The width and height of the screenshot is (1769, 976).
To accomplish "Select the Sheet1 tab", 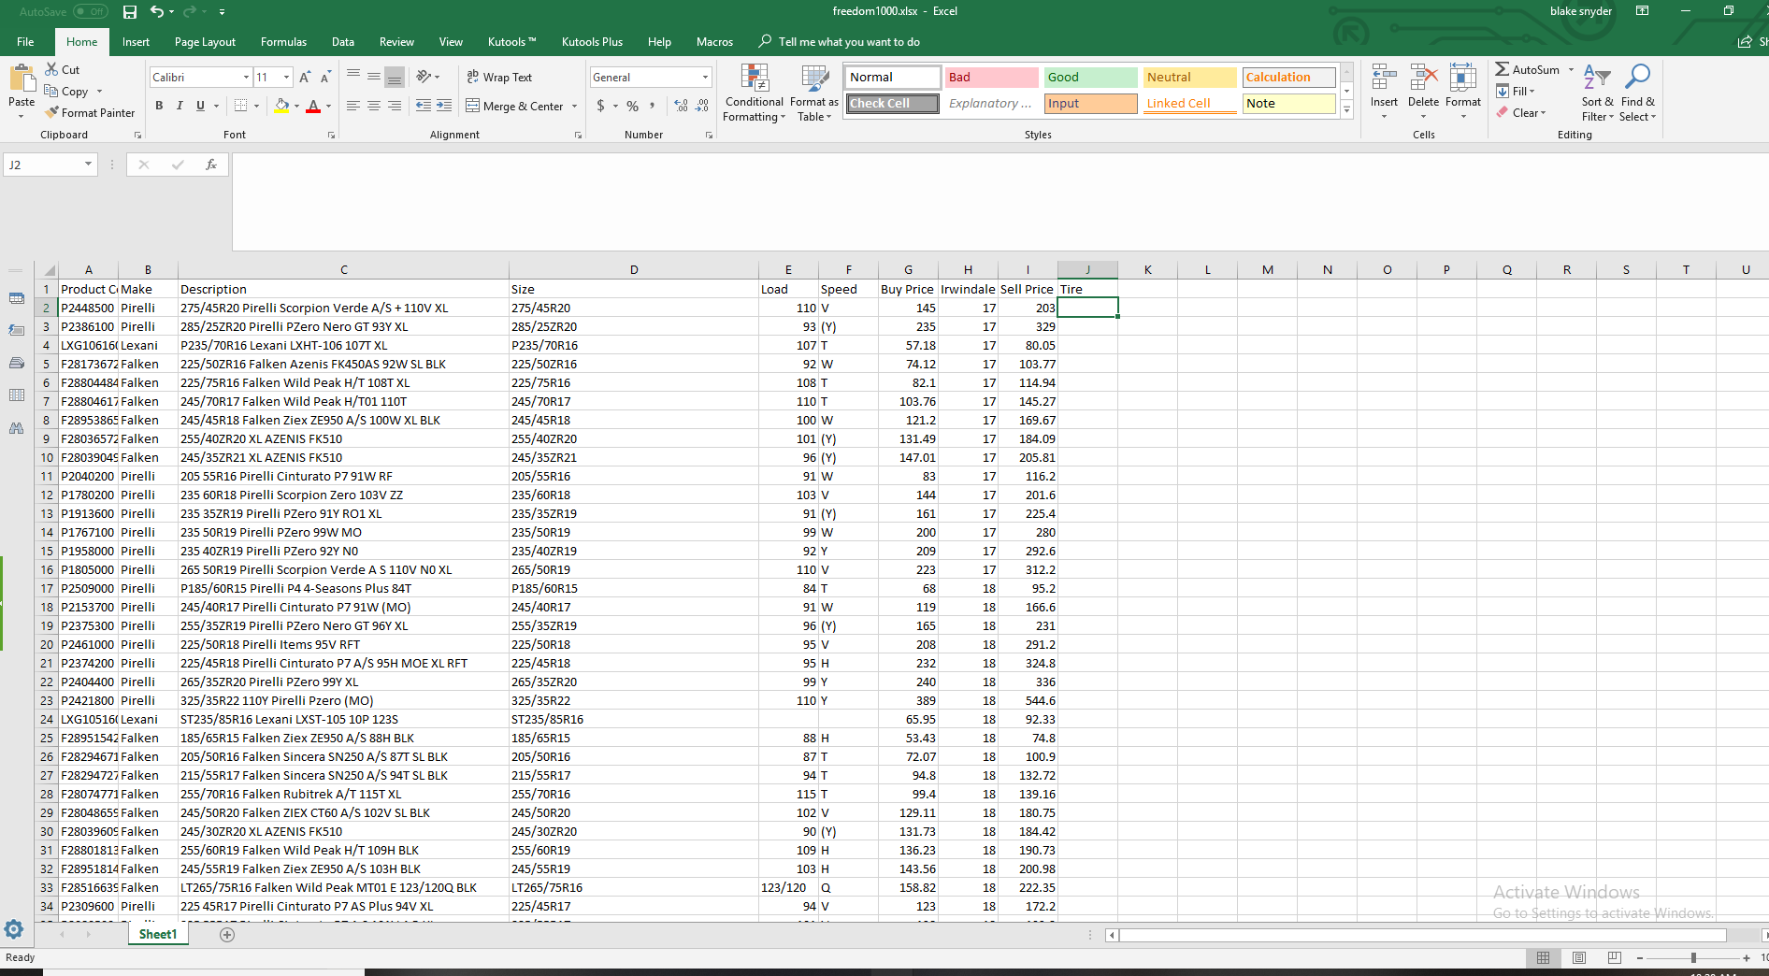I will pos(158,935).
